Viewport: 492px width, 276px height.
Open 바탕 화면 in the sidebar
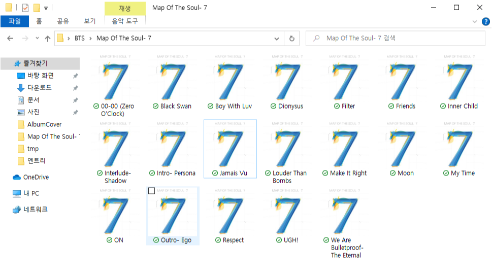tap(41, 76)
